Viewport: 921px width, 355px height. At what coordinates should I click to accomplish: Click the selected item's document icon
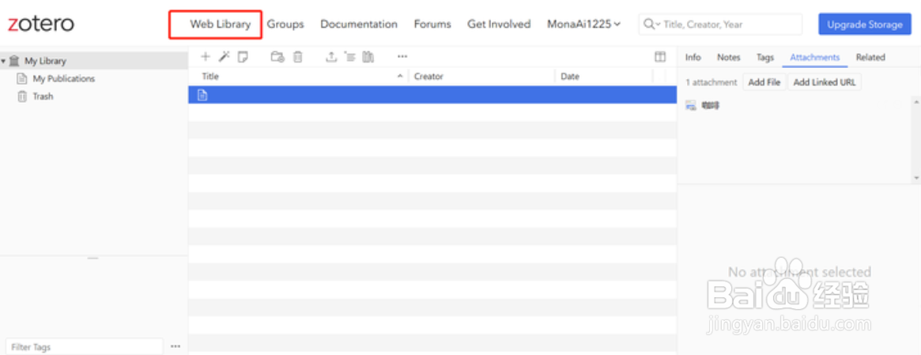click(x=202, y=95)
